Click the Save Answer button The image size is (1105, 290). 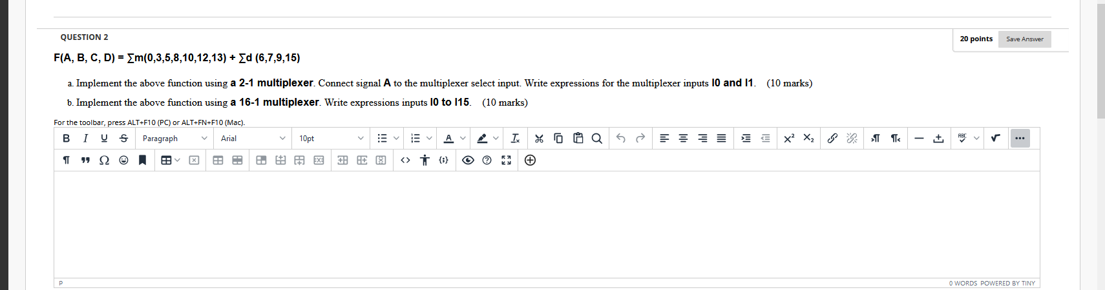pos(1024,39)
